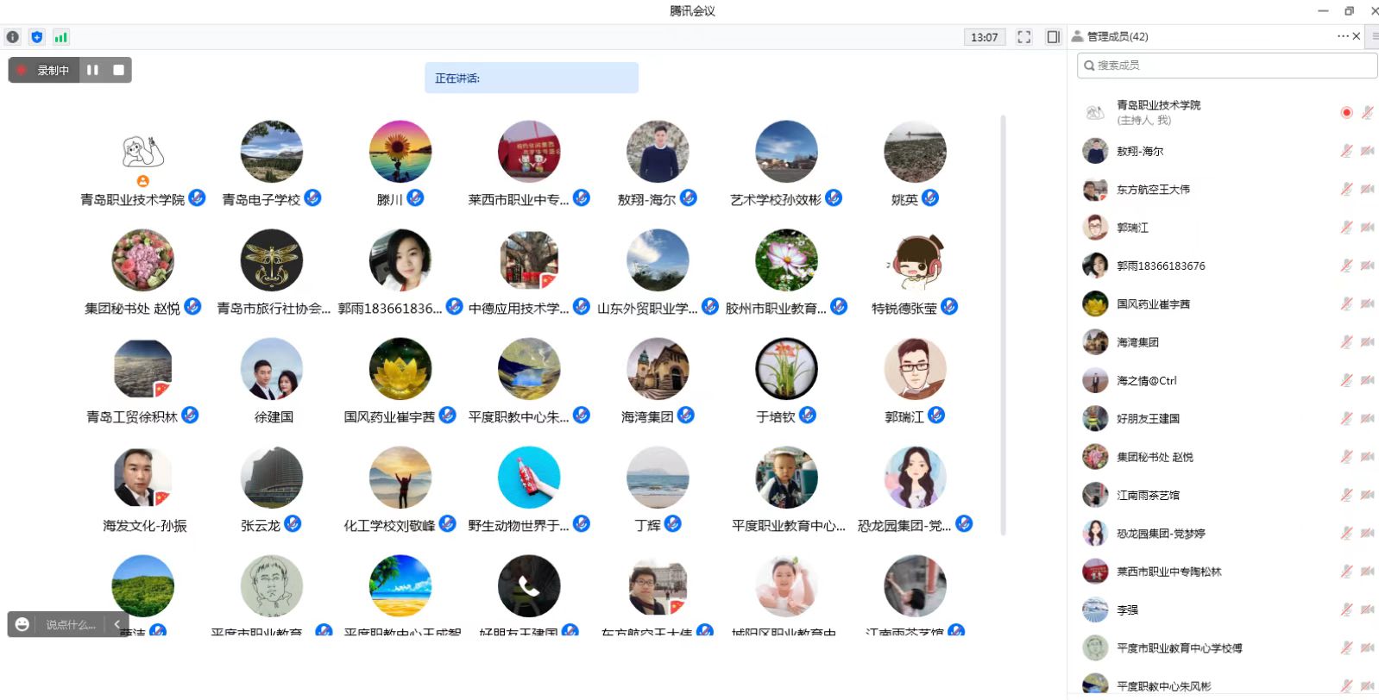Toggle camera for 东方航空王大伟 in member list

click(x=1368, y=189)
